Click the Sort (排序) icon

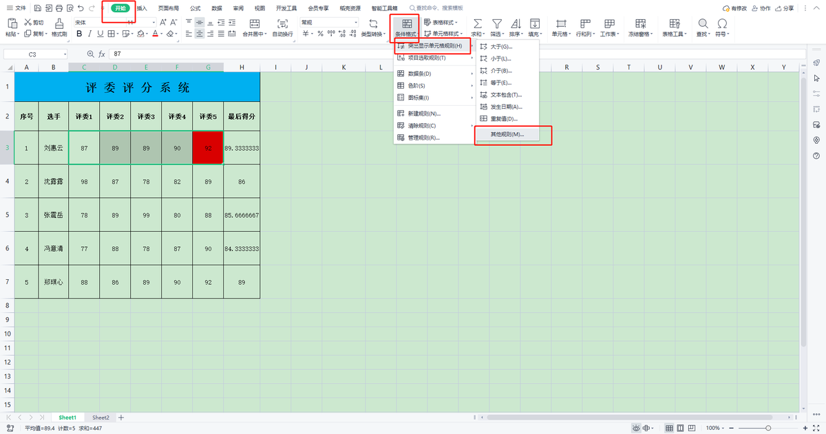tap(516, 23)
